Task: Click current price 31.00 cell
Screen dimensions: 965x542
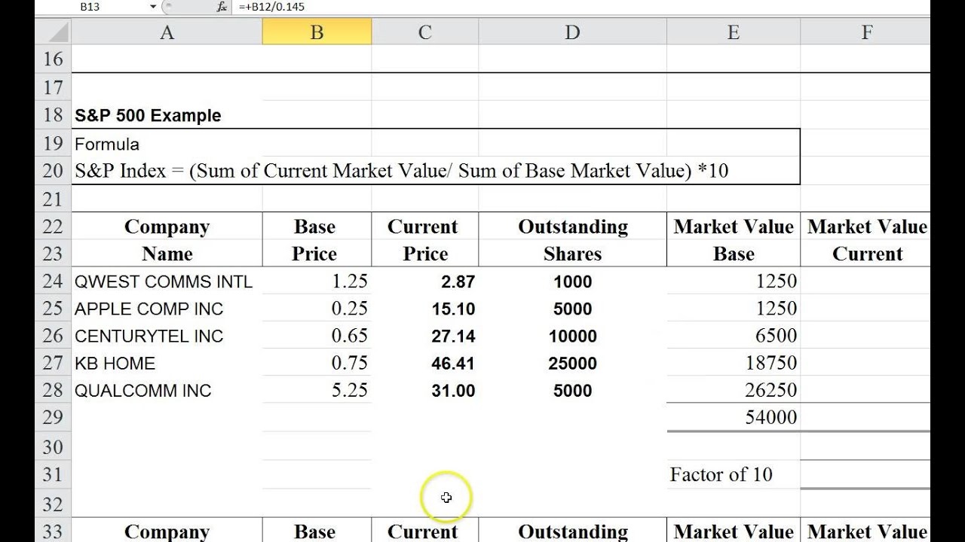Action: [x=425, y=390]
